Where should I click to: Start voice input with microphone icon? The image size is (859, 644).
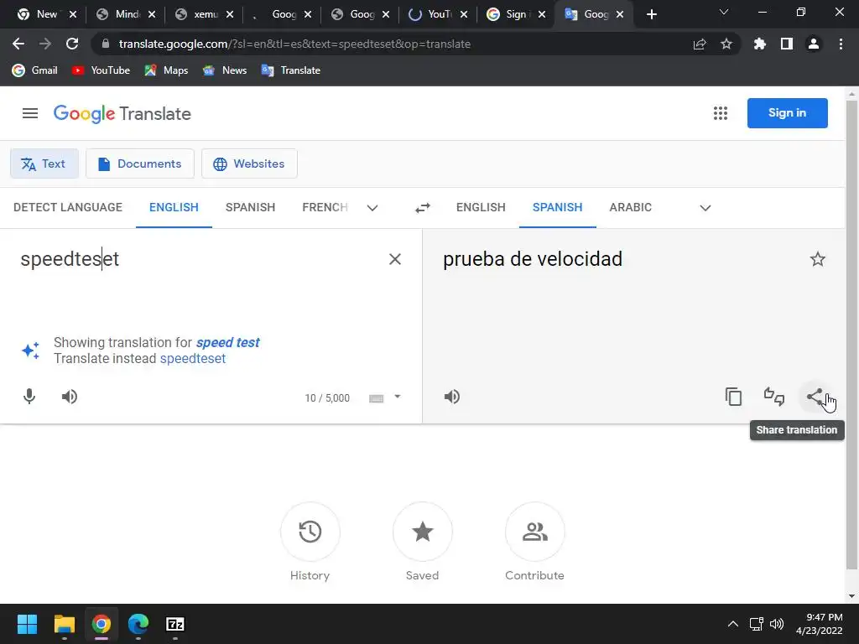click(29, 397)
